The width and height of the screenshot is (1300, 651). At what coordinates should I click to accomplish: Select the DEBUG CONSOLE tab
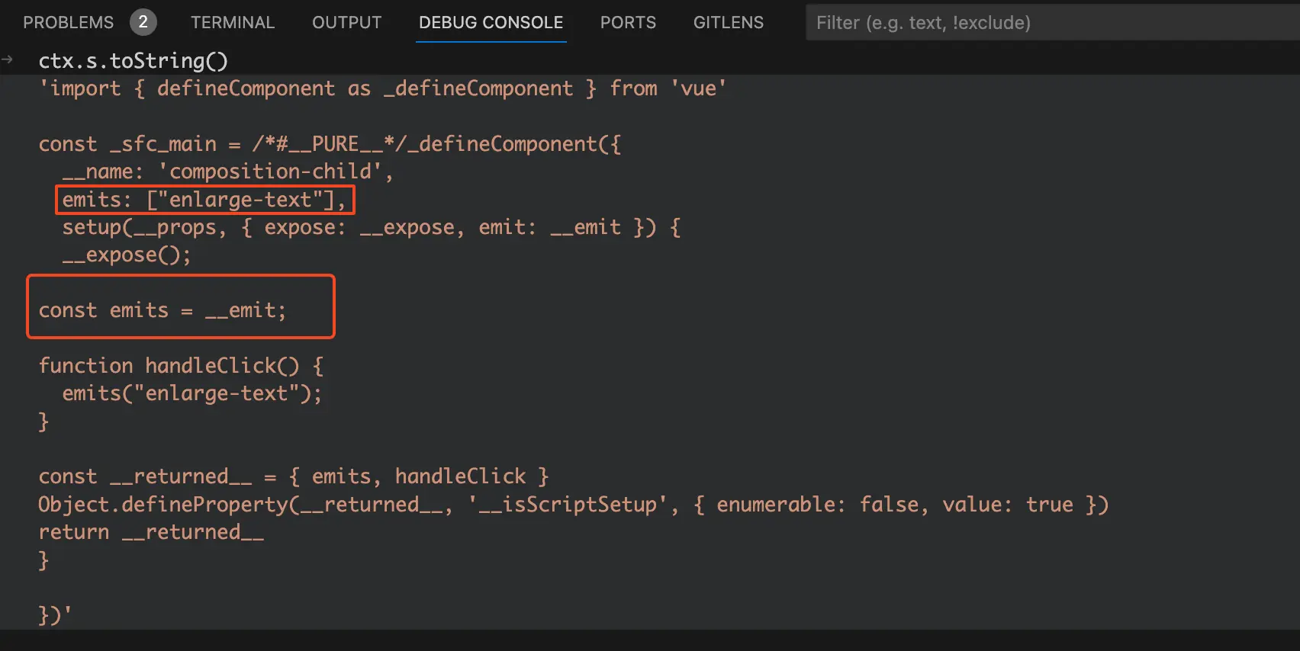click(491, 22)
